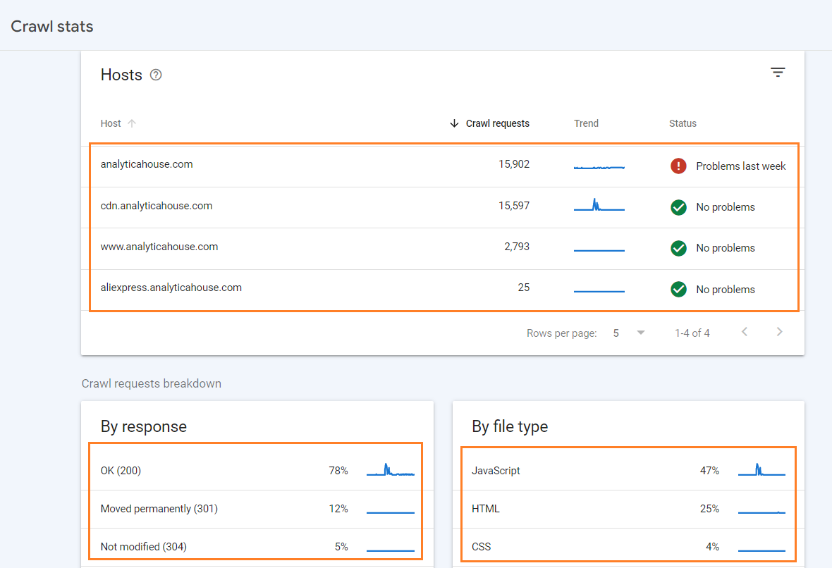
Task: Click the Crawl requests breakdown heading
Action: (x=151, y=383)
